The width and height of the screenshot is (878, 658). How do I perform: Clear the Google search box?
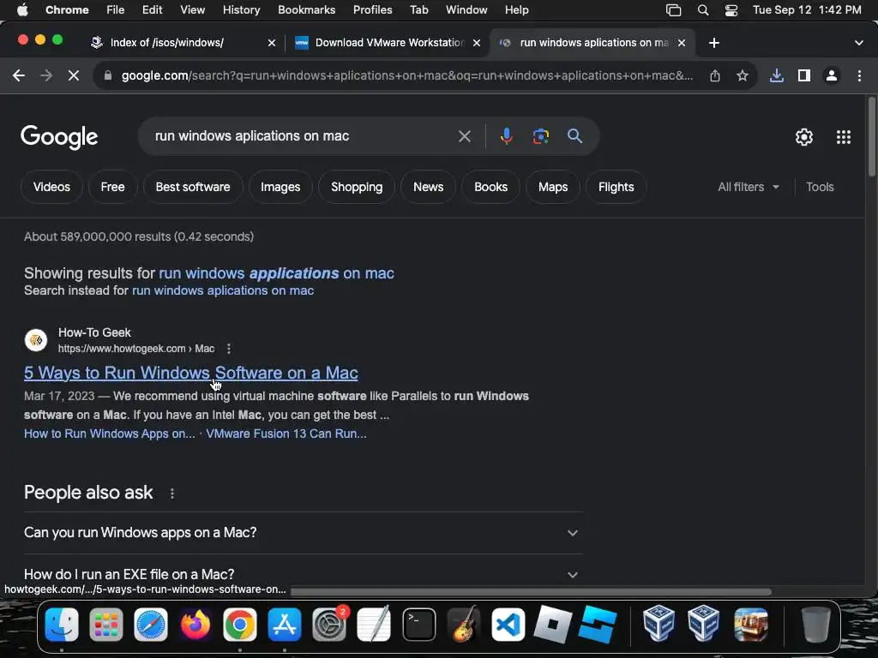(464, 136)
